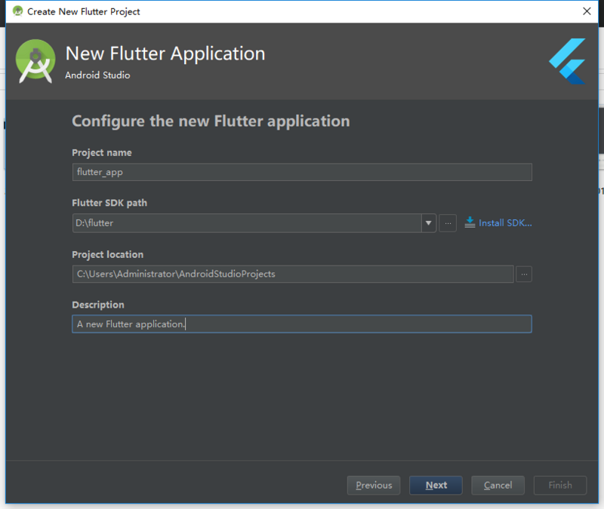
Task: Click the Flutter logo in the header
Action: tap(568, 61)
